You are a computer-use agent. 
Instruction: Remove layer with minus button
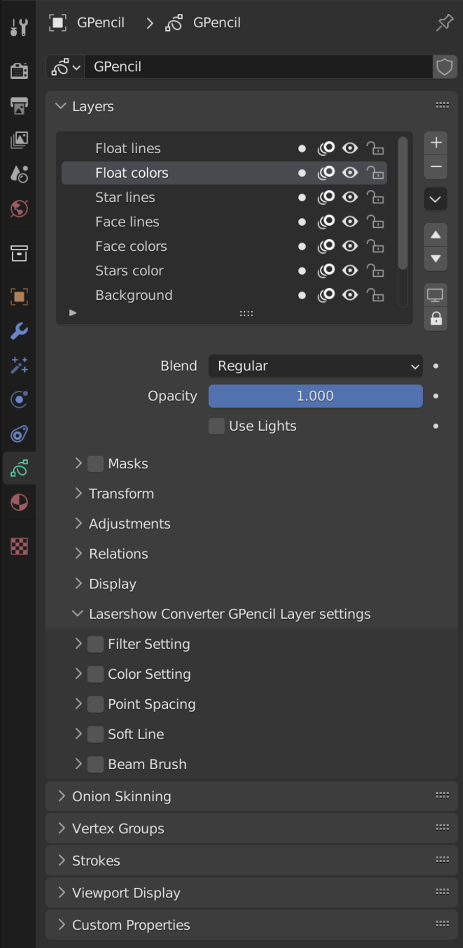click(x=436, y=167)
